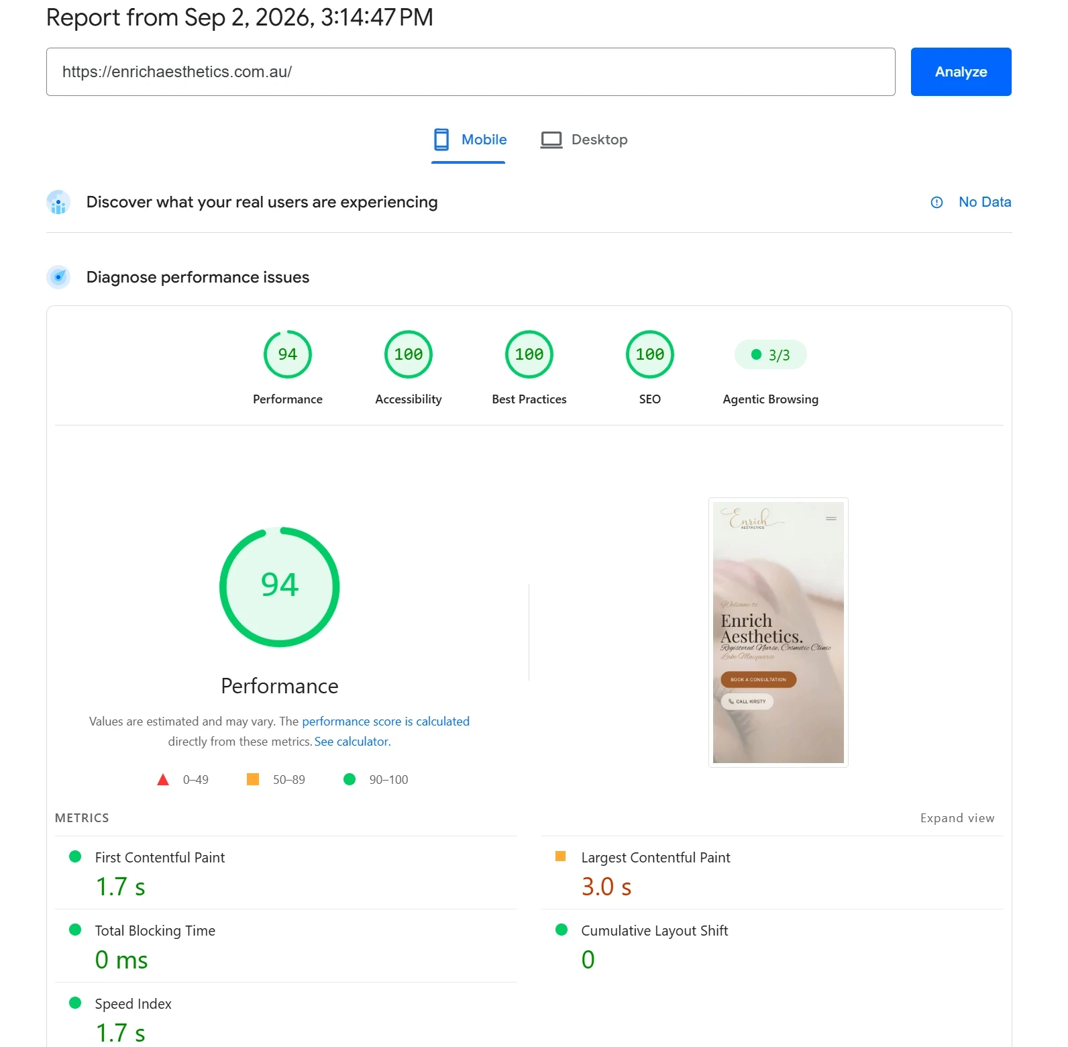Click the Analyze button
Screen dimensions: 1068x1047
(x=961, y=72)
